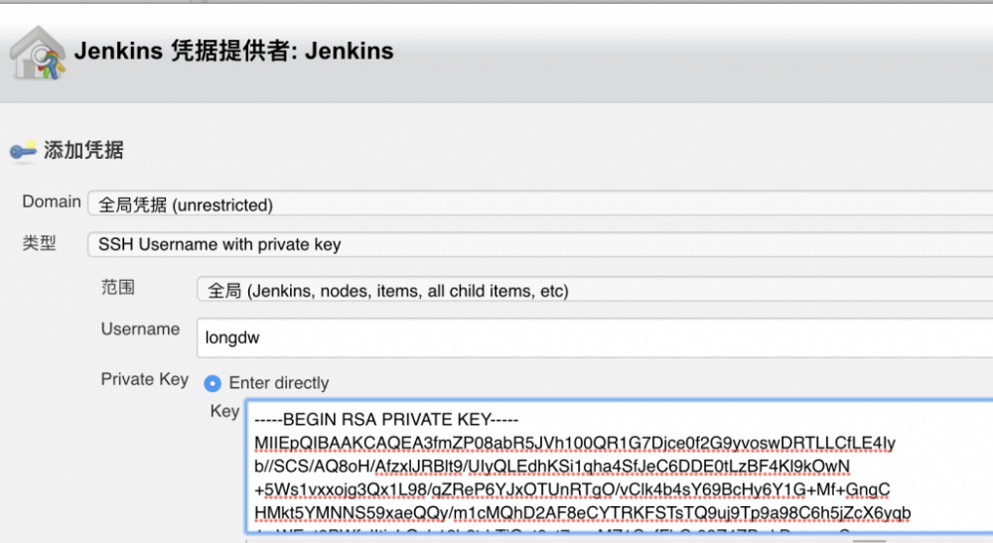Click the Jenkins credentials provider house icon

[38, 54]
